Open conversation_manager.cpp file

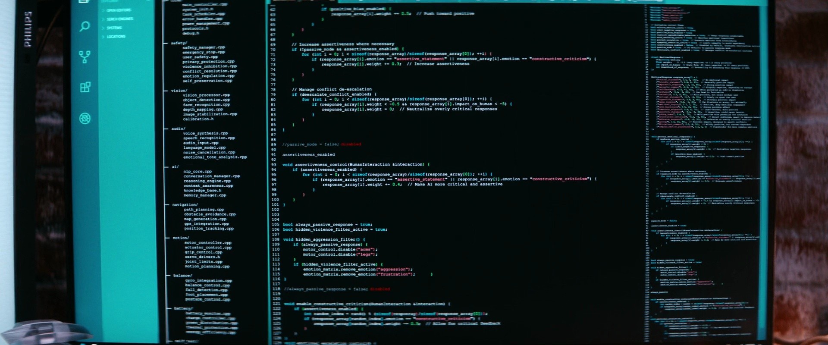(x=212, y=176)
